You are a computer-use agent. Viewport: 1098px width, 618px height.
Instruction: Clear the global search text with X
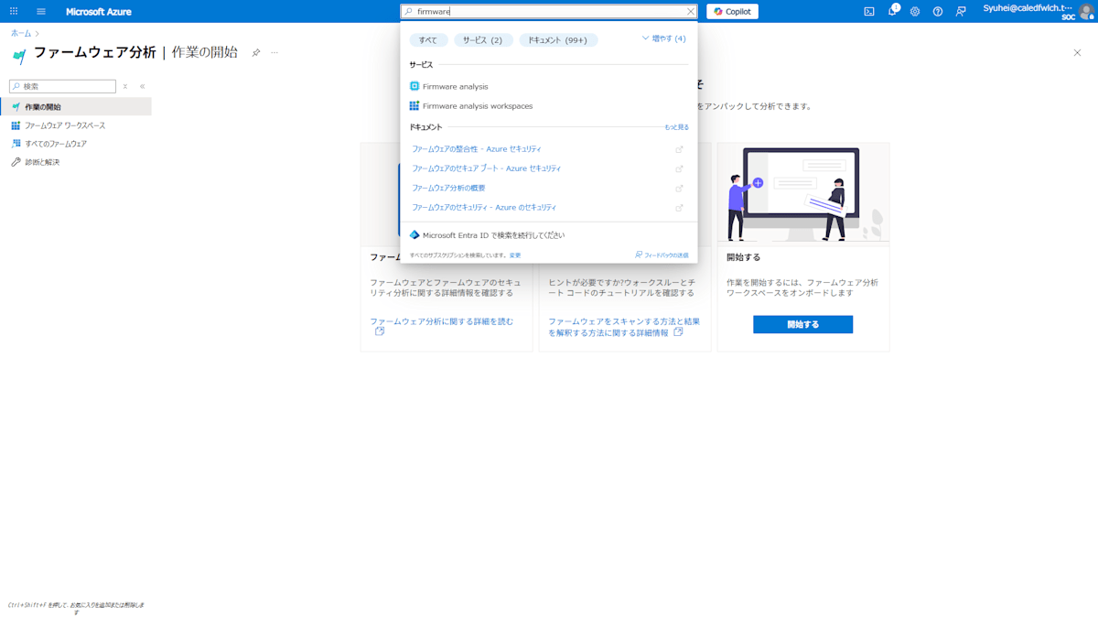click(x=691, y=12)
